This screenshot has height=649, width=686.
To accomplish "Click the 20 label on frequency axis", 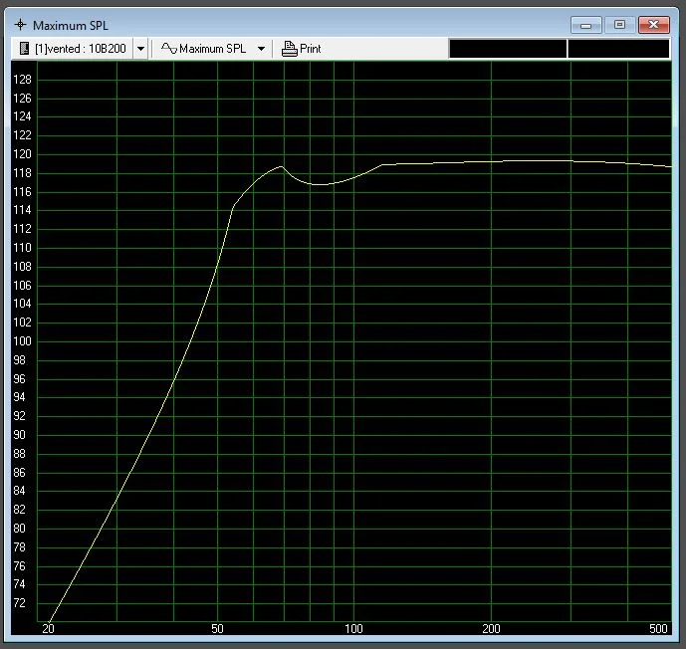I will (48, 629).
